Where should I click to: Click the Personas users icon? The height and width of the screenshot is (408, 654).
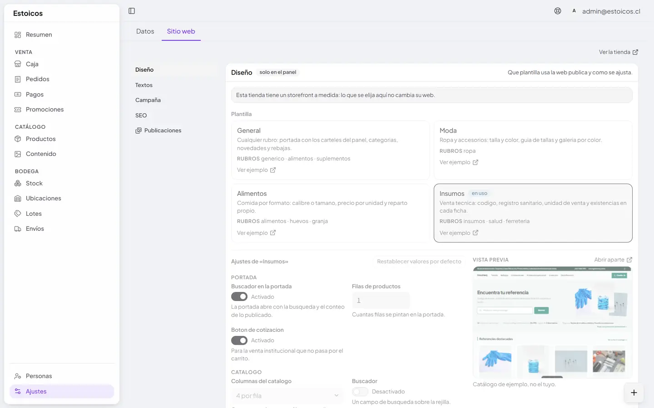point(18,376)
